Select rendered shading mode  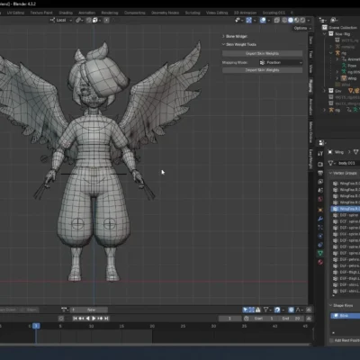(x=302, y=20)
